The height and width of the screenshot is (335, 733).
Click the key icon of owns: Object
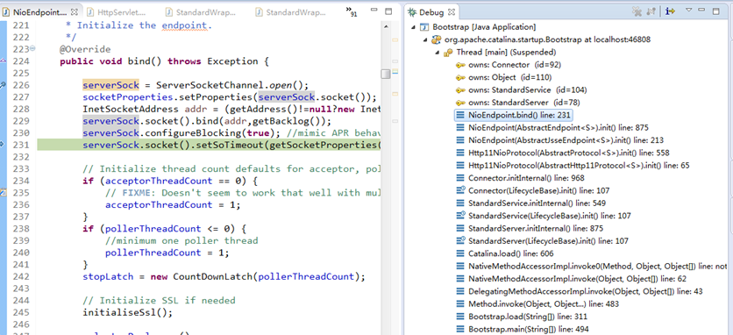[460, 77]
